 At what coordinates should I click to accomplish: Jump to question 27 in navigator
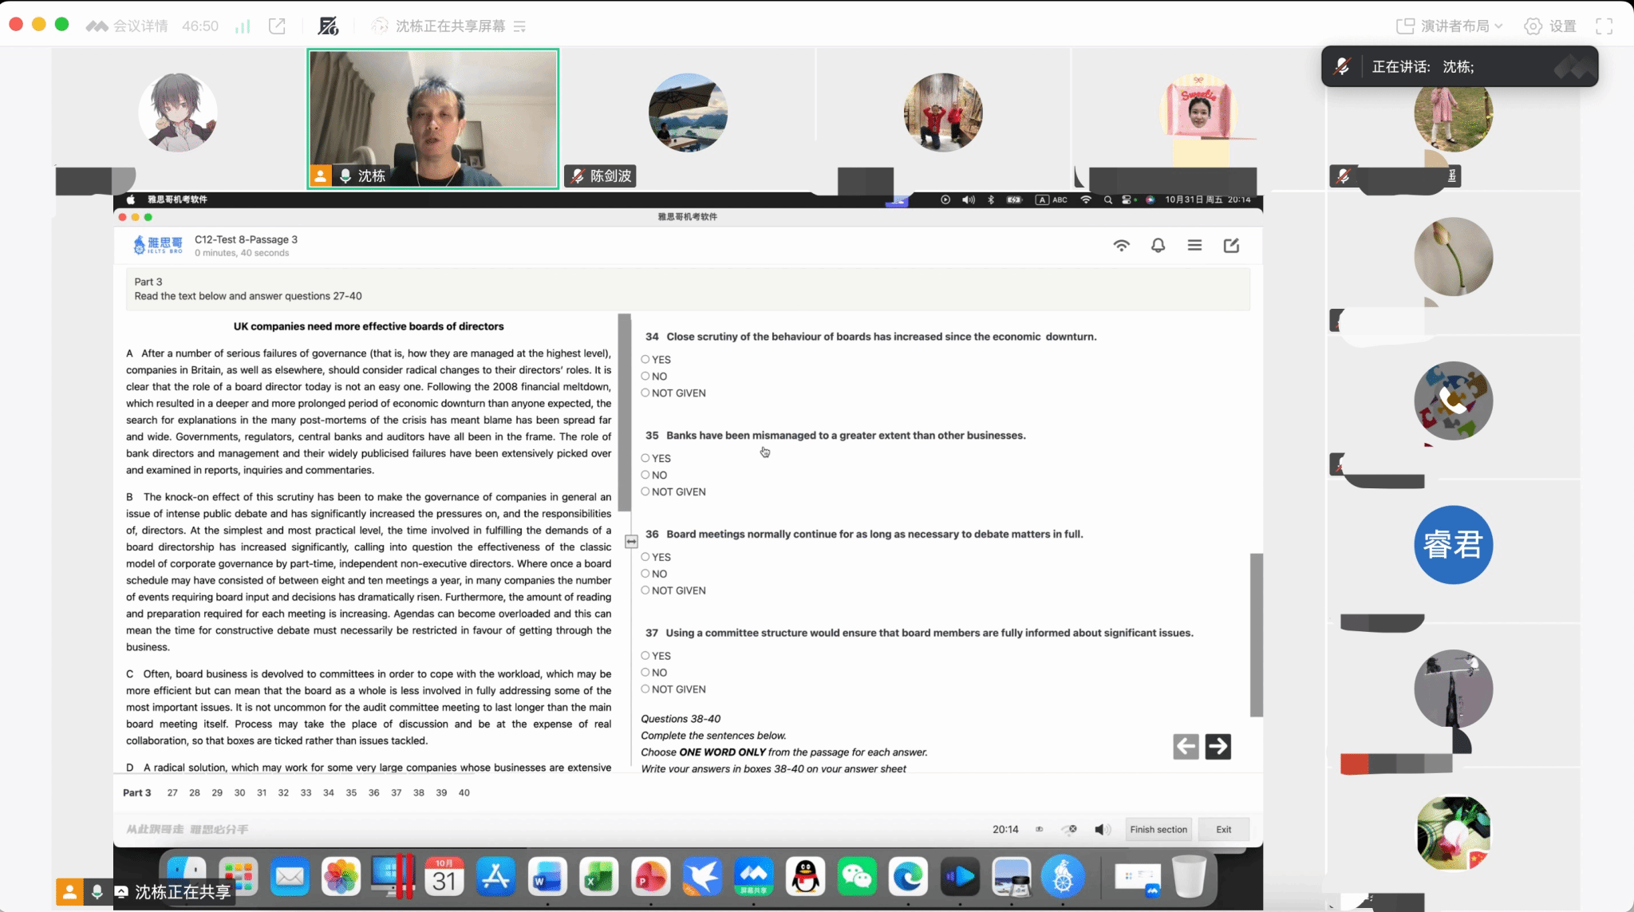pos(172,792)
